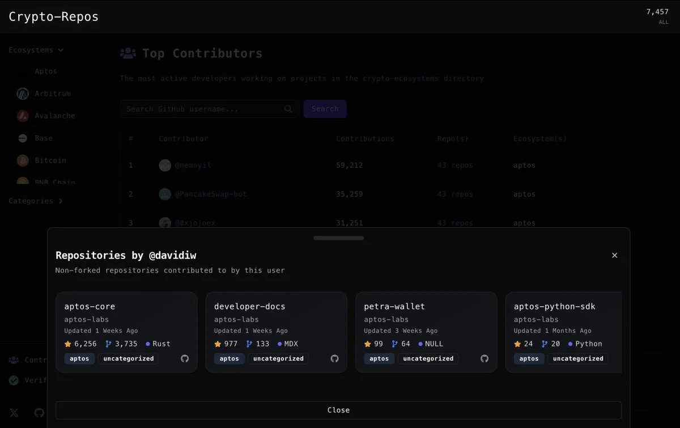The image size is (680, 428).
Task: Click the green Verified checkmark icon
Action: click(x=13, y=380)
